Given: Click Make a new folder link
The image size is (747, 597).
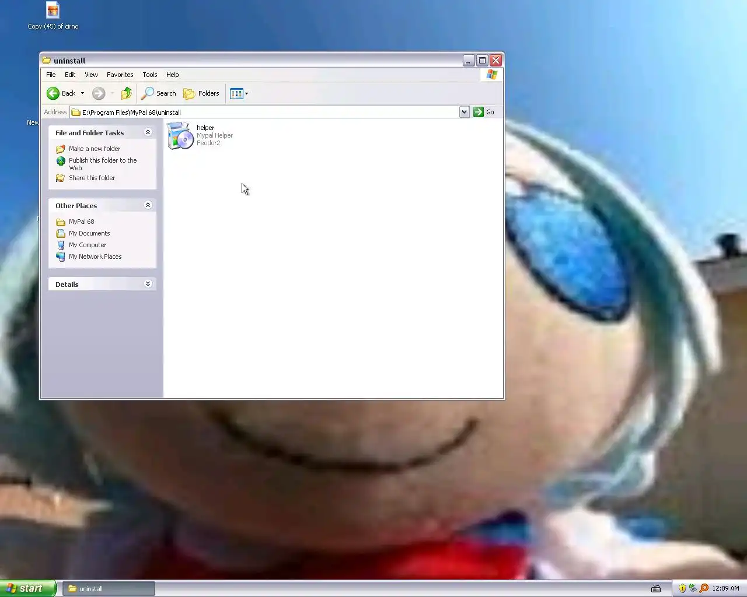Looking at the screenshot, I should (x=95, y=149).
